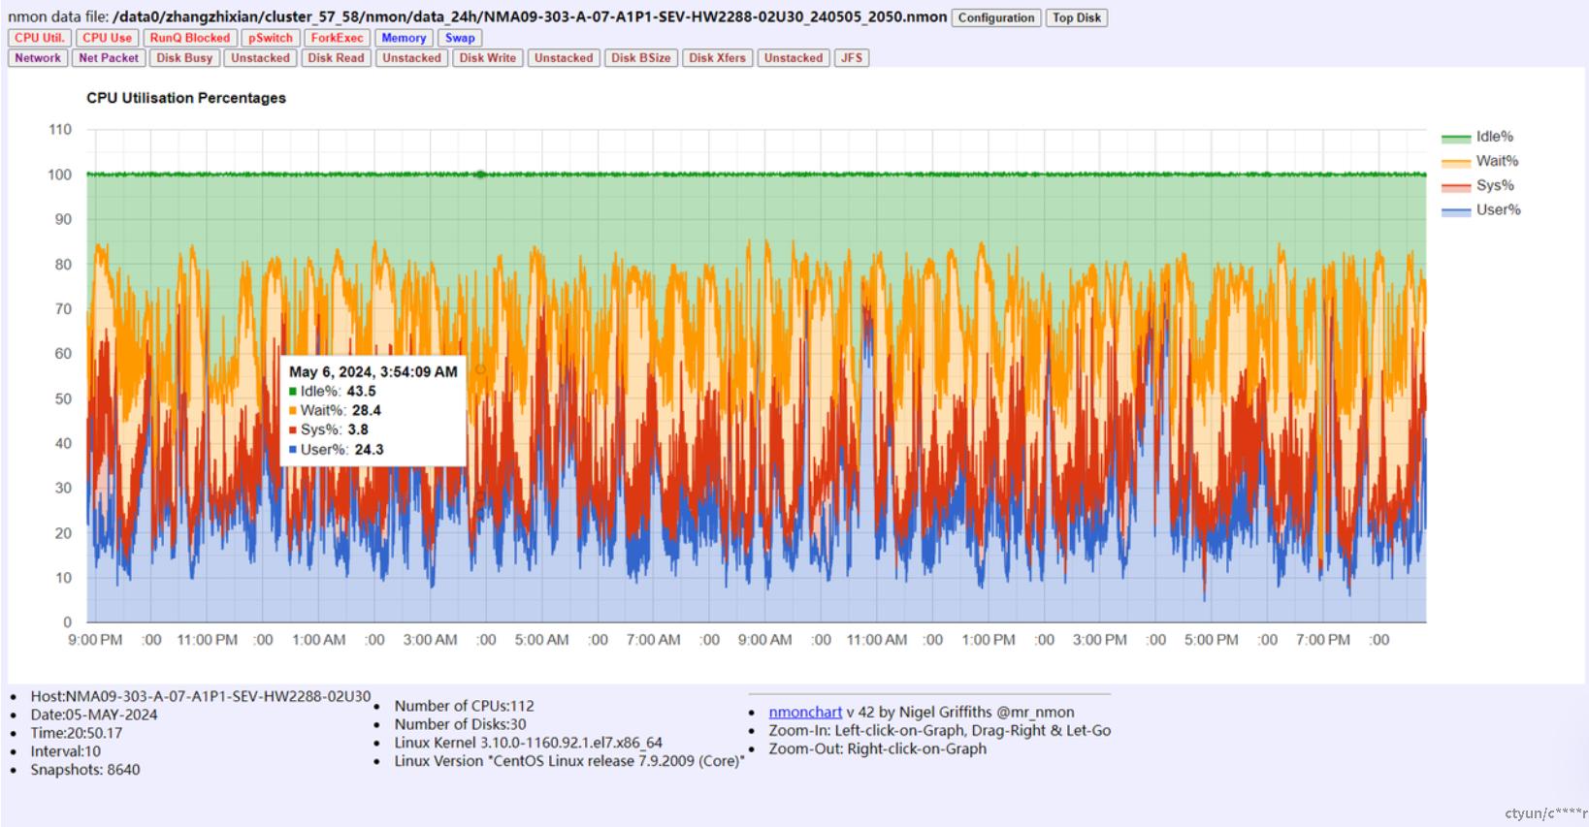The image size is (1589, 827).
Task: Open the Disk BSize chart
Action: pos(641,58)
